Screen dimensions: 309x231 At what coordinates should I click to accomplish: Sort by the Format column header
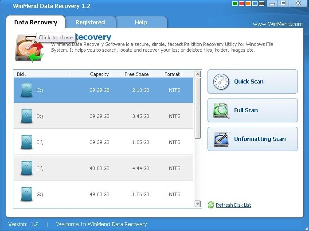(167, 74)
